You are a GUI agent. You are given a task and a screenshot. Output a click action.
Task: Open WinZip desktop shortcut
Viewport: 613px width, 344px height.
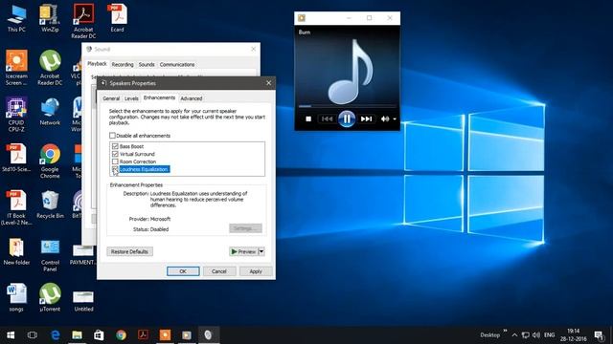coord(50,19)
